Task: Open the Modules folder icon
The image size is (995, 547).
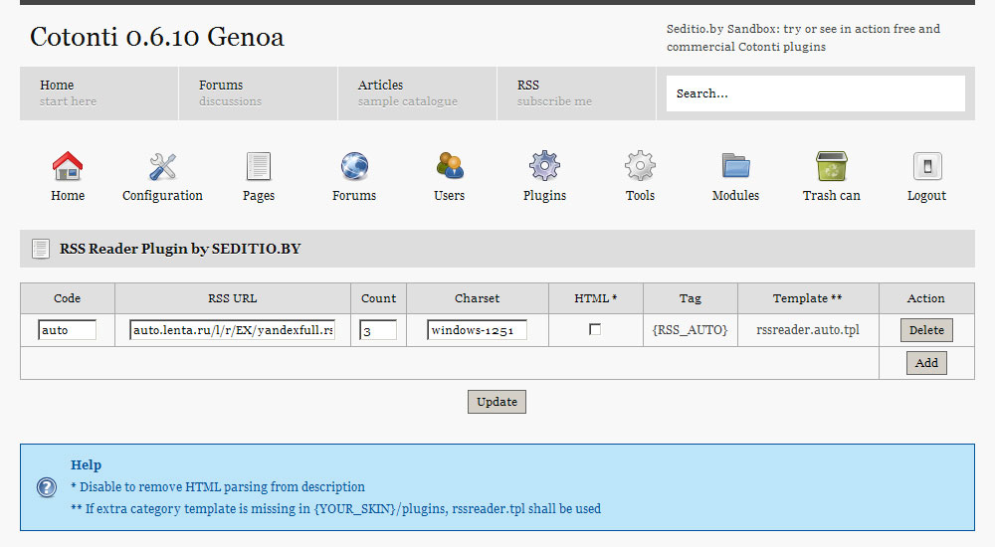Action: [x=735, y=167]
